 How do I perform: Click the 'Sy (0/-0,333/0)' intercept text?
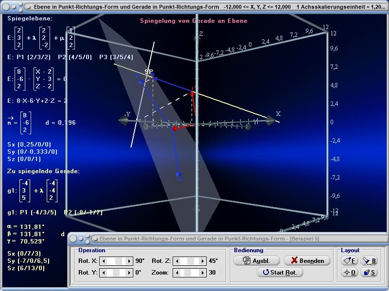32,151
